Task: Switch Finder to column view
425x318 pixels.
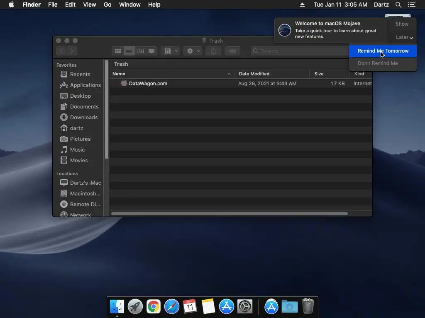Action: [140, 51]
